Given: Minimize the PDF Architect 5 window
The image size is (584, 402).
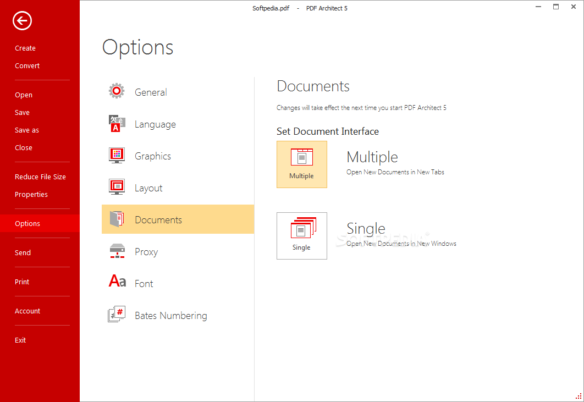Looking at the screenshot, I should click(538, 7).
